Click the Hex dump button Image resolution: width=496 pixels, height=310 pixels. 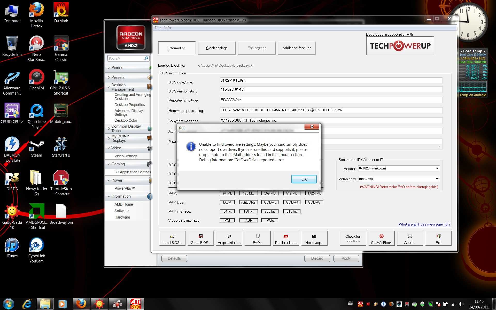[314, 238]
